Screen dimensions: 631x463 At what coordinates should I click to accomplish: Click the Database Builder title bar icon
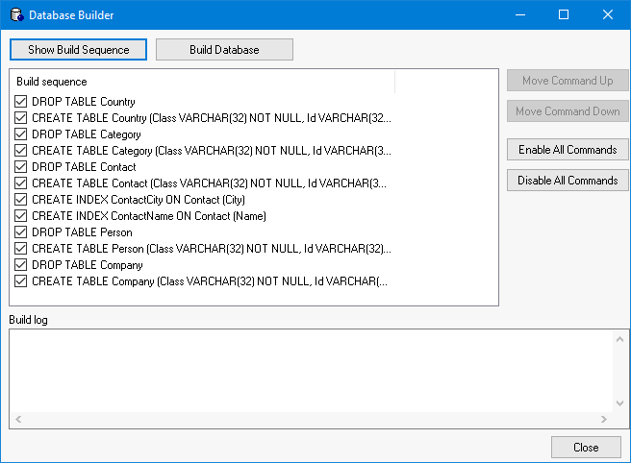15,15
